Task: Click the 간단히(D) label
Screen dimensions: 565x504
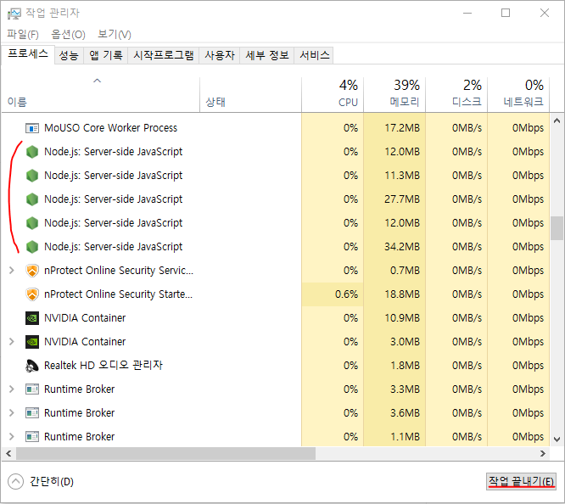Action: click(x=52, y=482)
